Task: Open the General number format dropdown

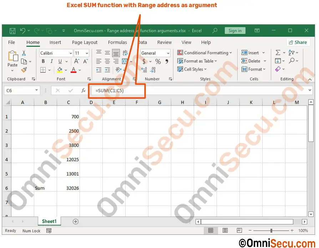Action: pos(168,53)
